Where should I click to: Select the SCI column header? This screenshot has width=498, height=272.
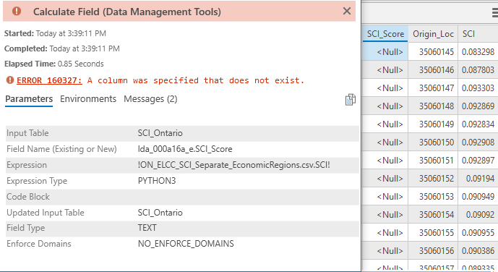478,34
